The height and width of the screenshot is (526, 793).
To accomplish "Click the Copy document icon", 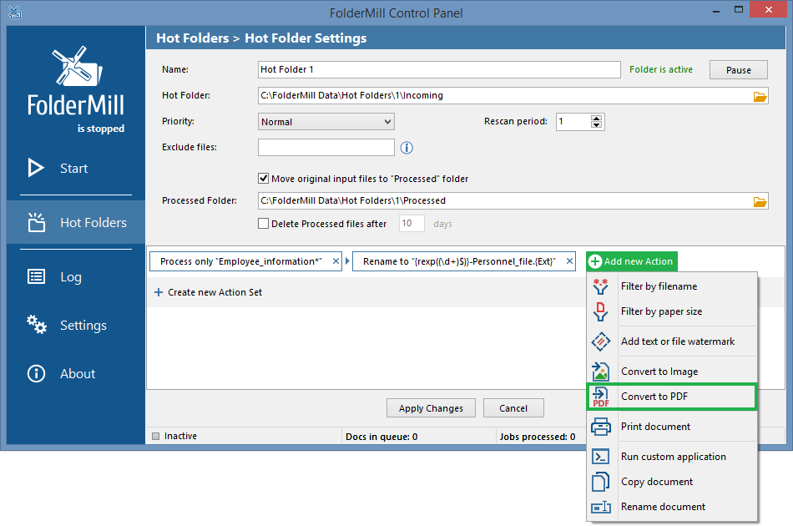I will [600, 482].
